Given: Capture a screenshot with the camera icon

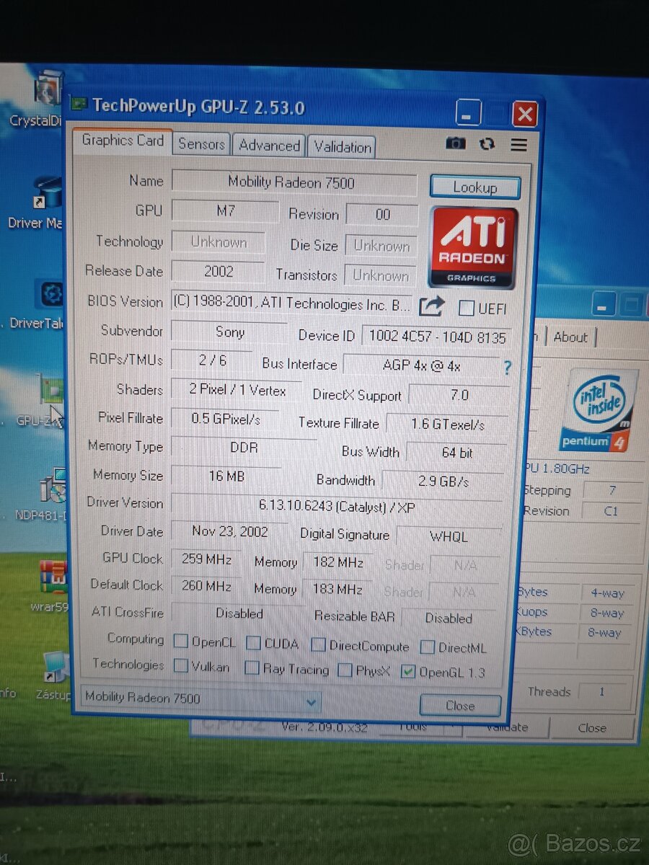Looking at the screenshot, I should click(455, 144).
